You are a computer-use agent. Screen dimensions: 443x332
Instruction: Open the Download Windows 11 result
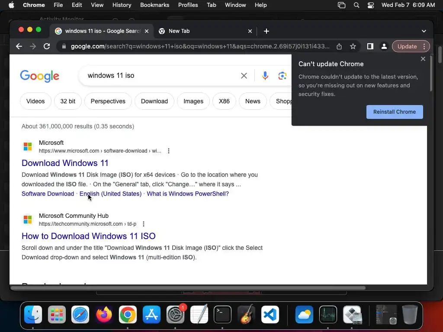65,163
